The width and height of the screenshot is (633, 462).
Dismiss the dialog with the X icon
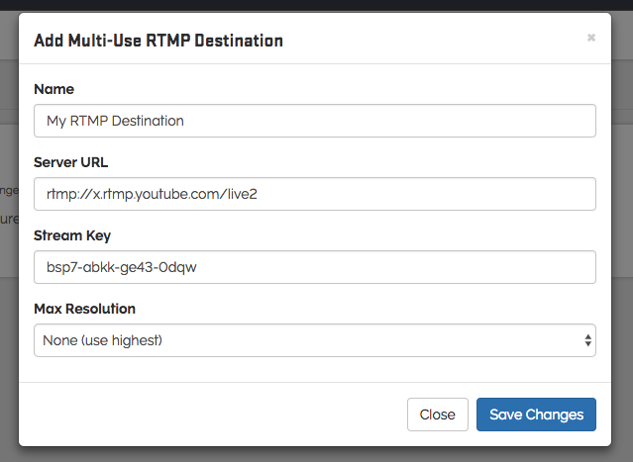(x=591, y=39)
